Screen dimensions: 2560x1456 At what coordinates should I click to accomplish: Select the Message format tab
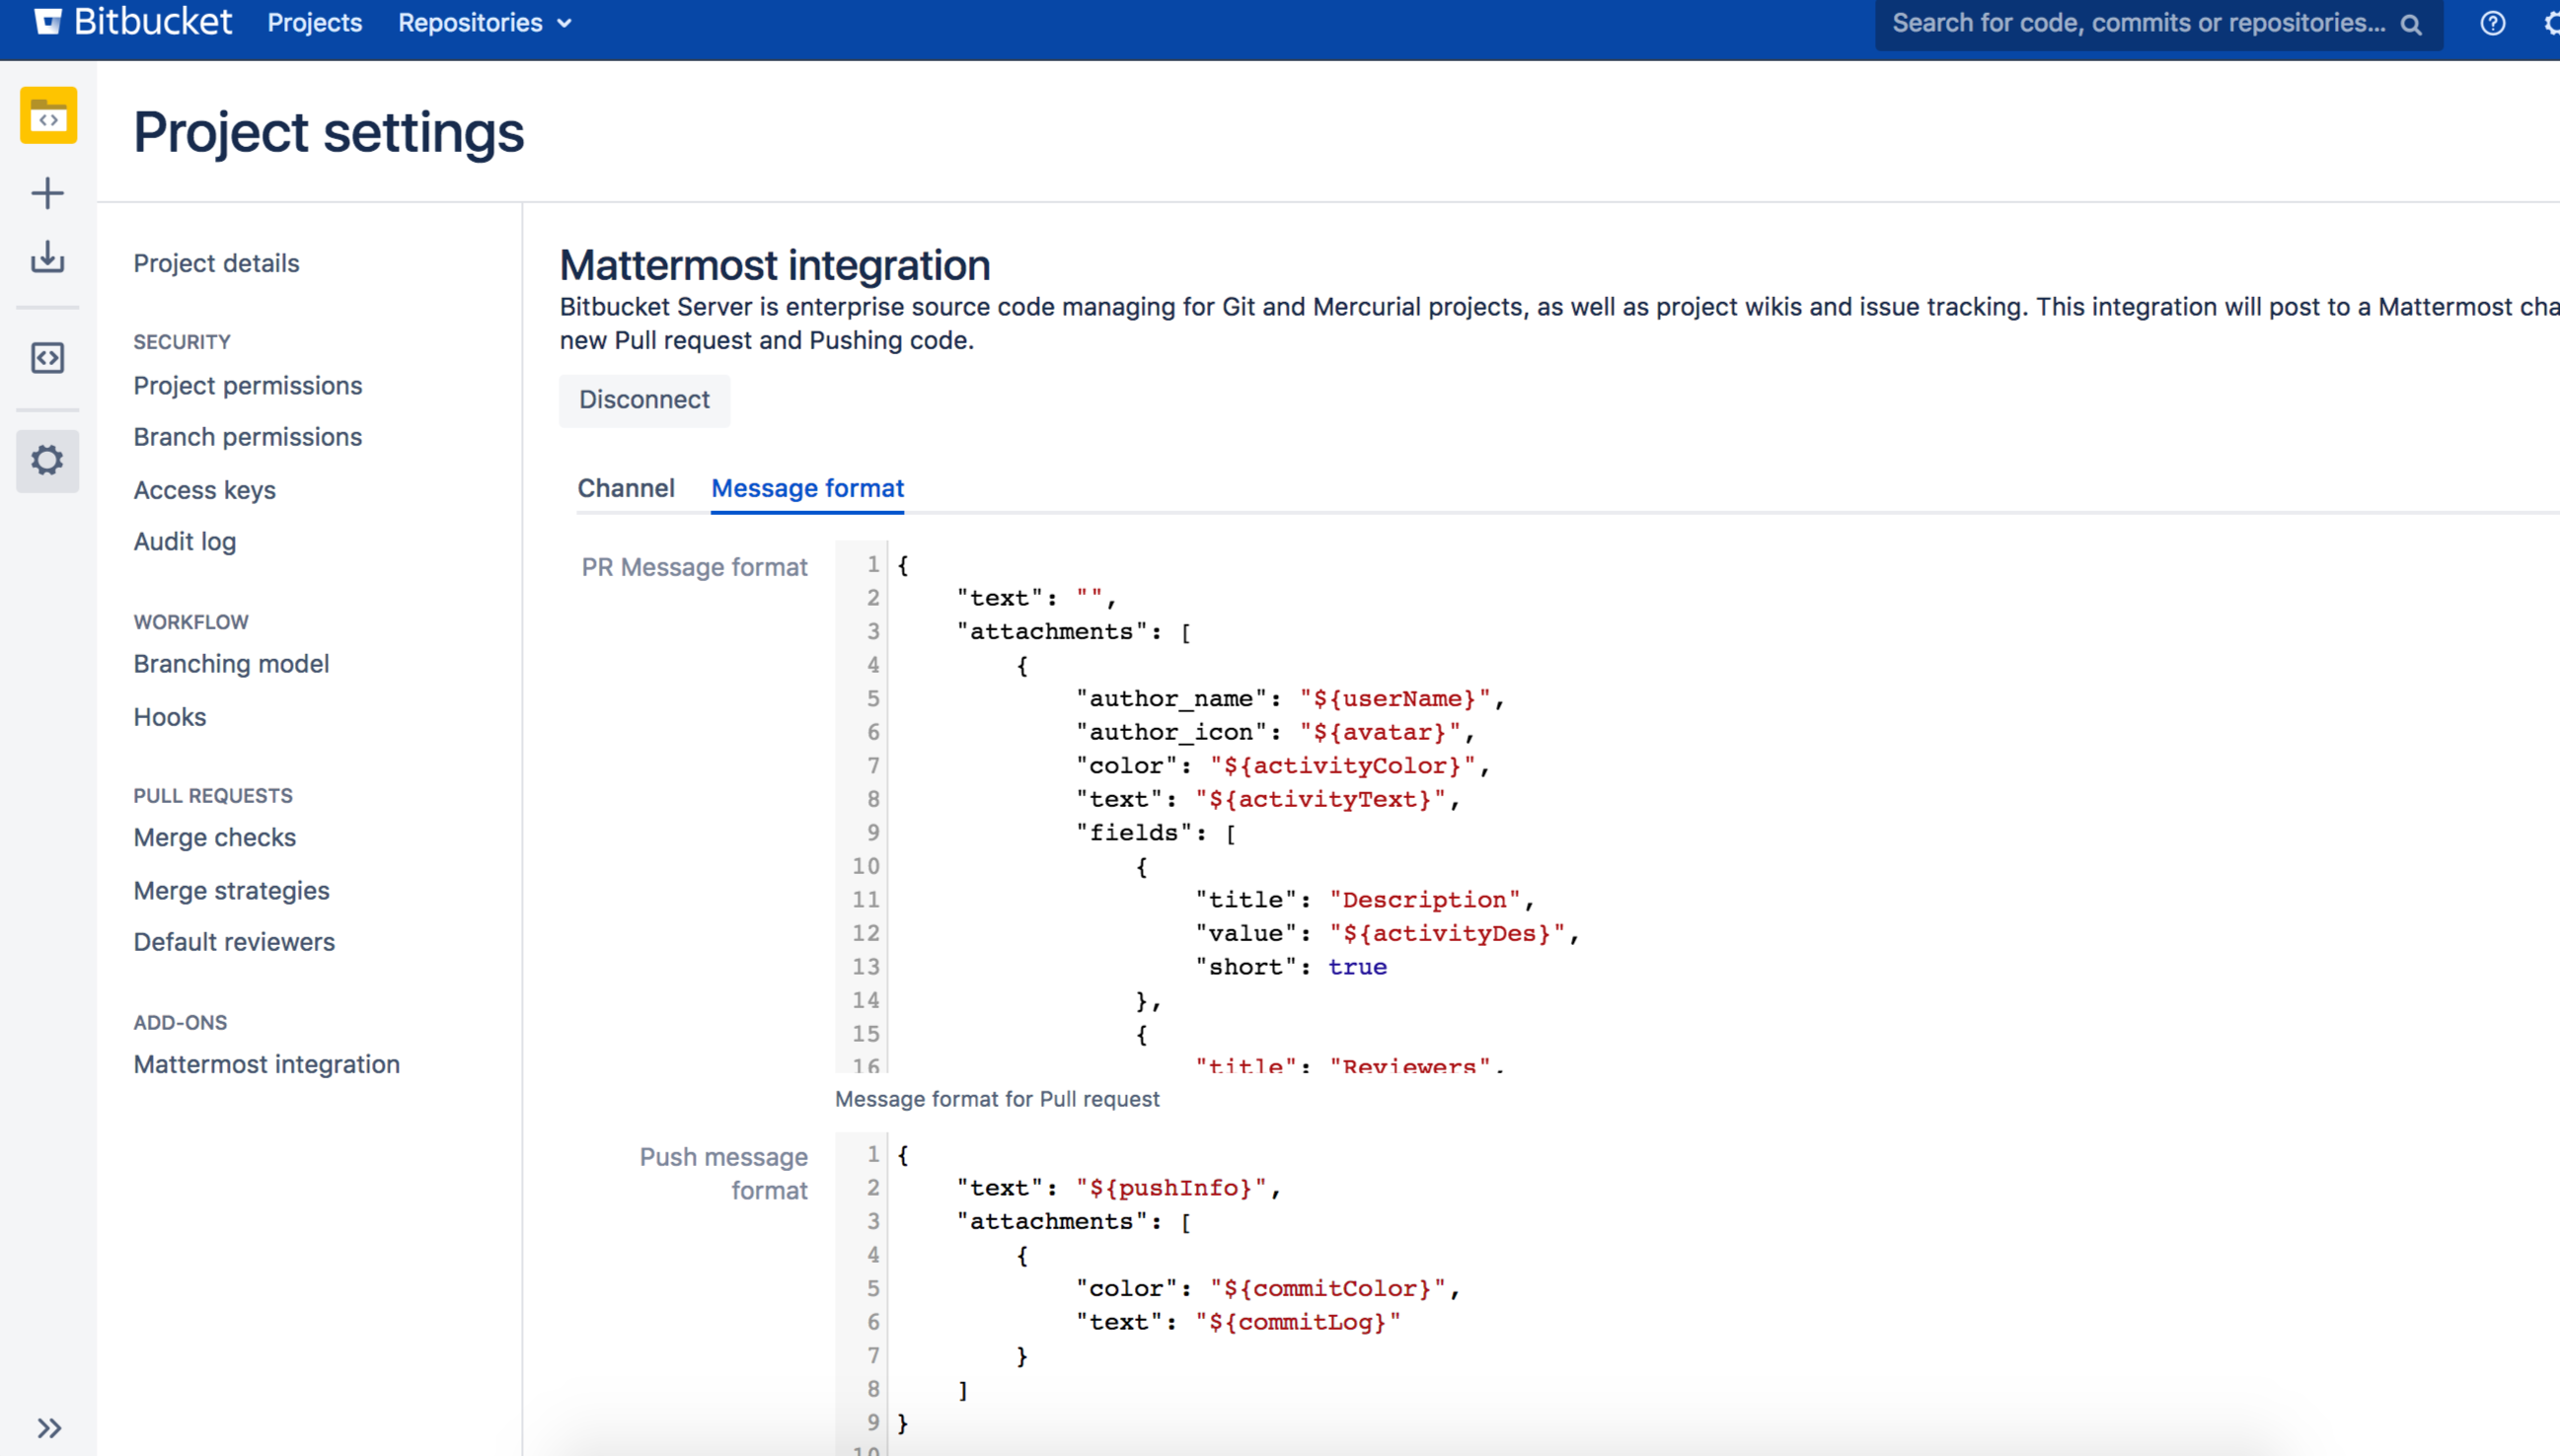pyautogui.click(x=806, y=488)
